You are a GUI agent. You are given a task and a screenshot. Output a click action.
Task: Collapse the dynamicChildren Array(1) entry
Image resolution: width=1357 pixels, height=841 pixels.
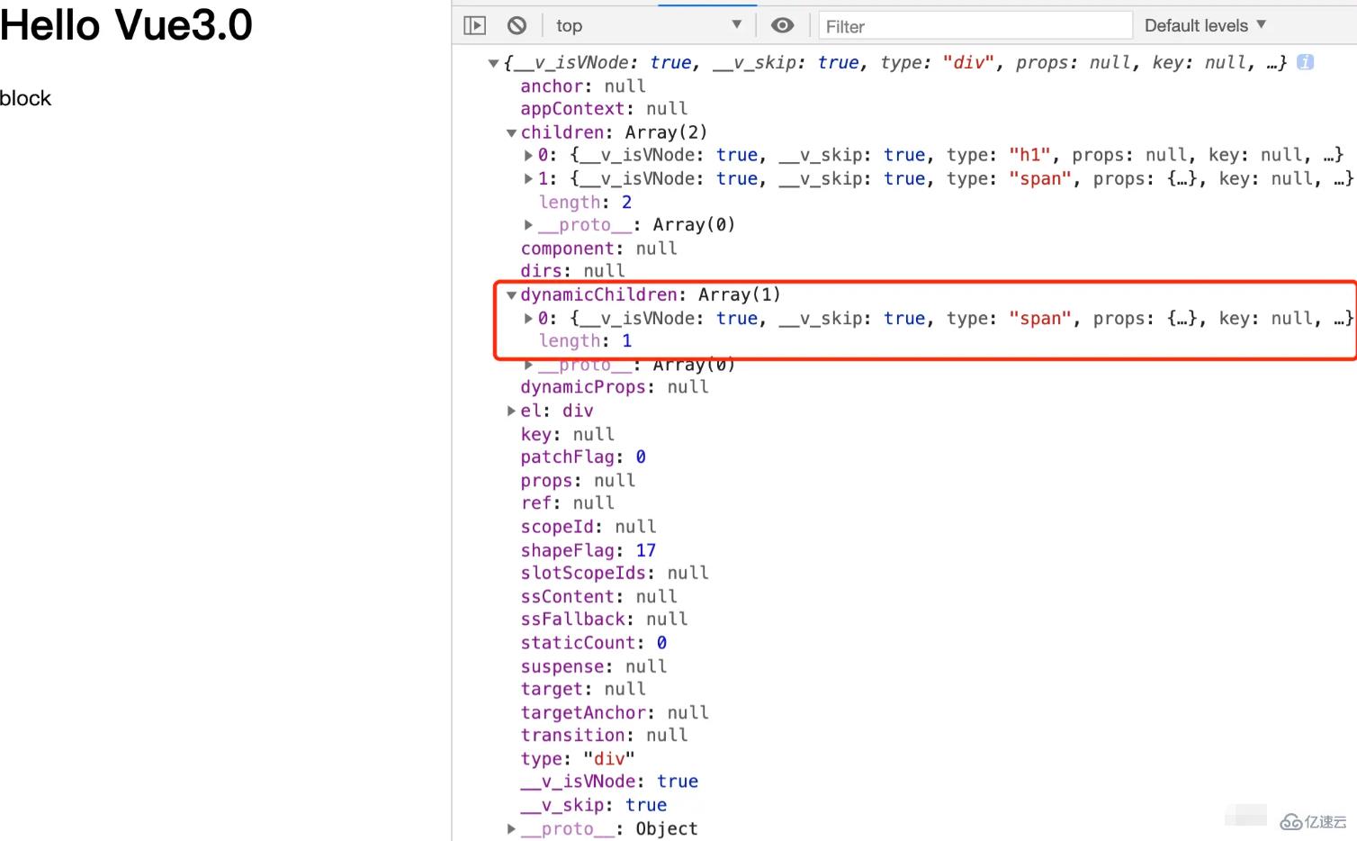tap(511, 295)
